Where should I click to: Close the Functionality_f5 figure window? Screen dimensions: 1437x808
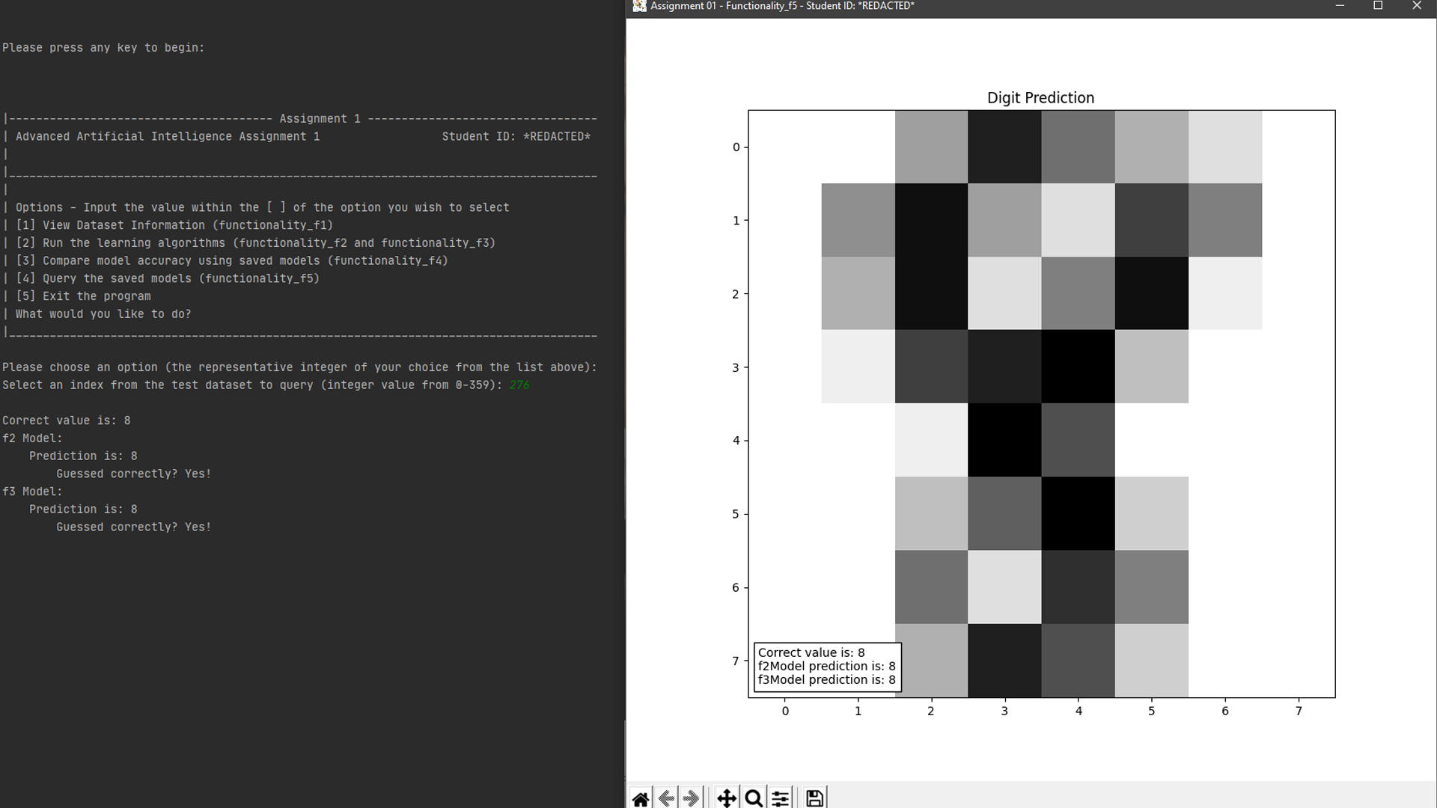1417,6
